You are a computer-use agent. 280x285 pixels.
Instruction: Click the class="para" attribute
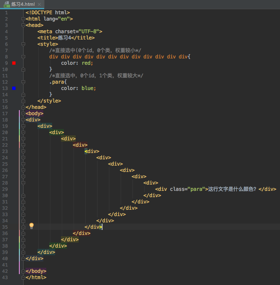tap(188, 189)
